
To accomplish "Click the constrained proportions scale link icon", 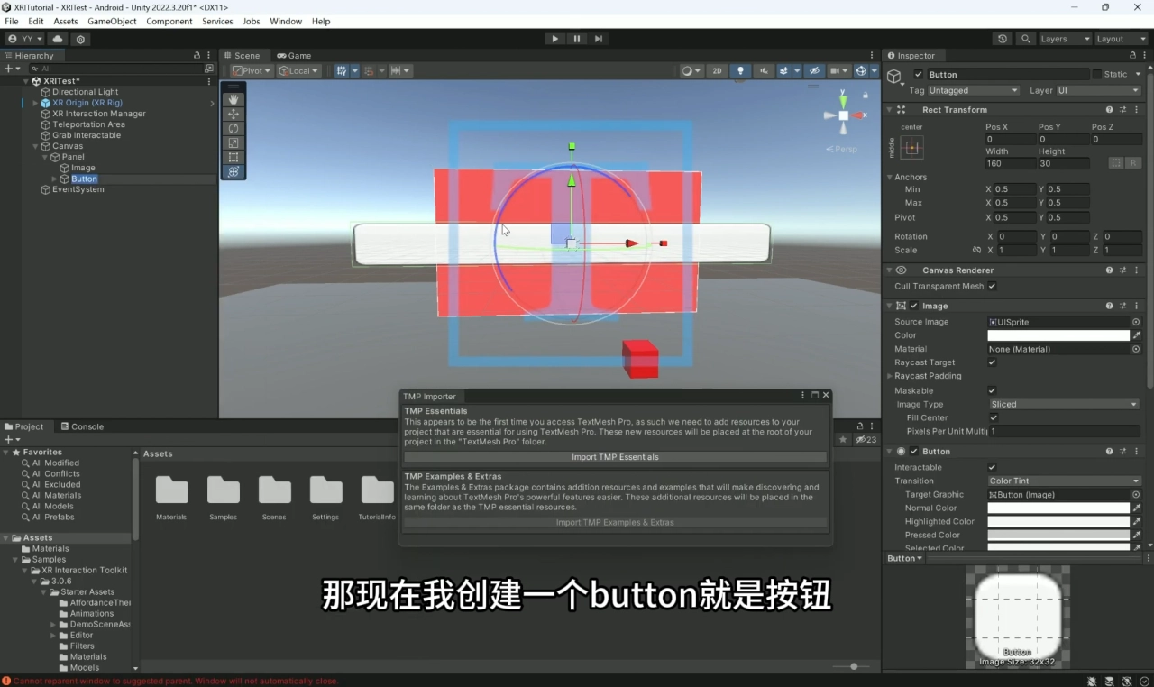I will pyautogui.click(x=976, y=251).
